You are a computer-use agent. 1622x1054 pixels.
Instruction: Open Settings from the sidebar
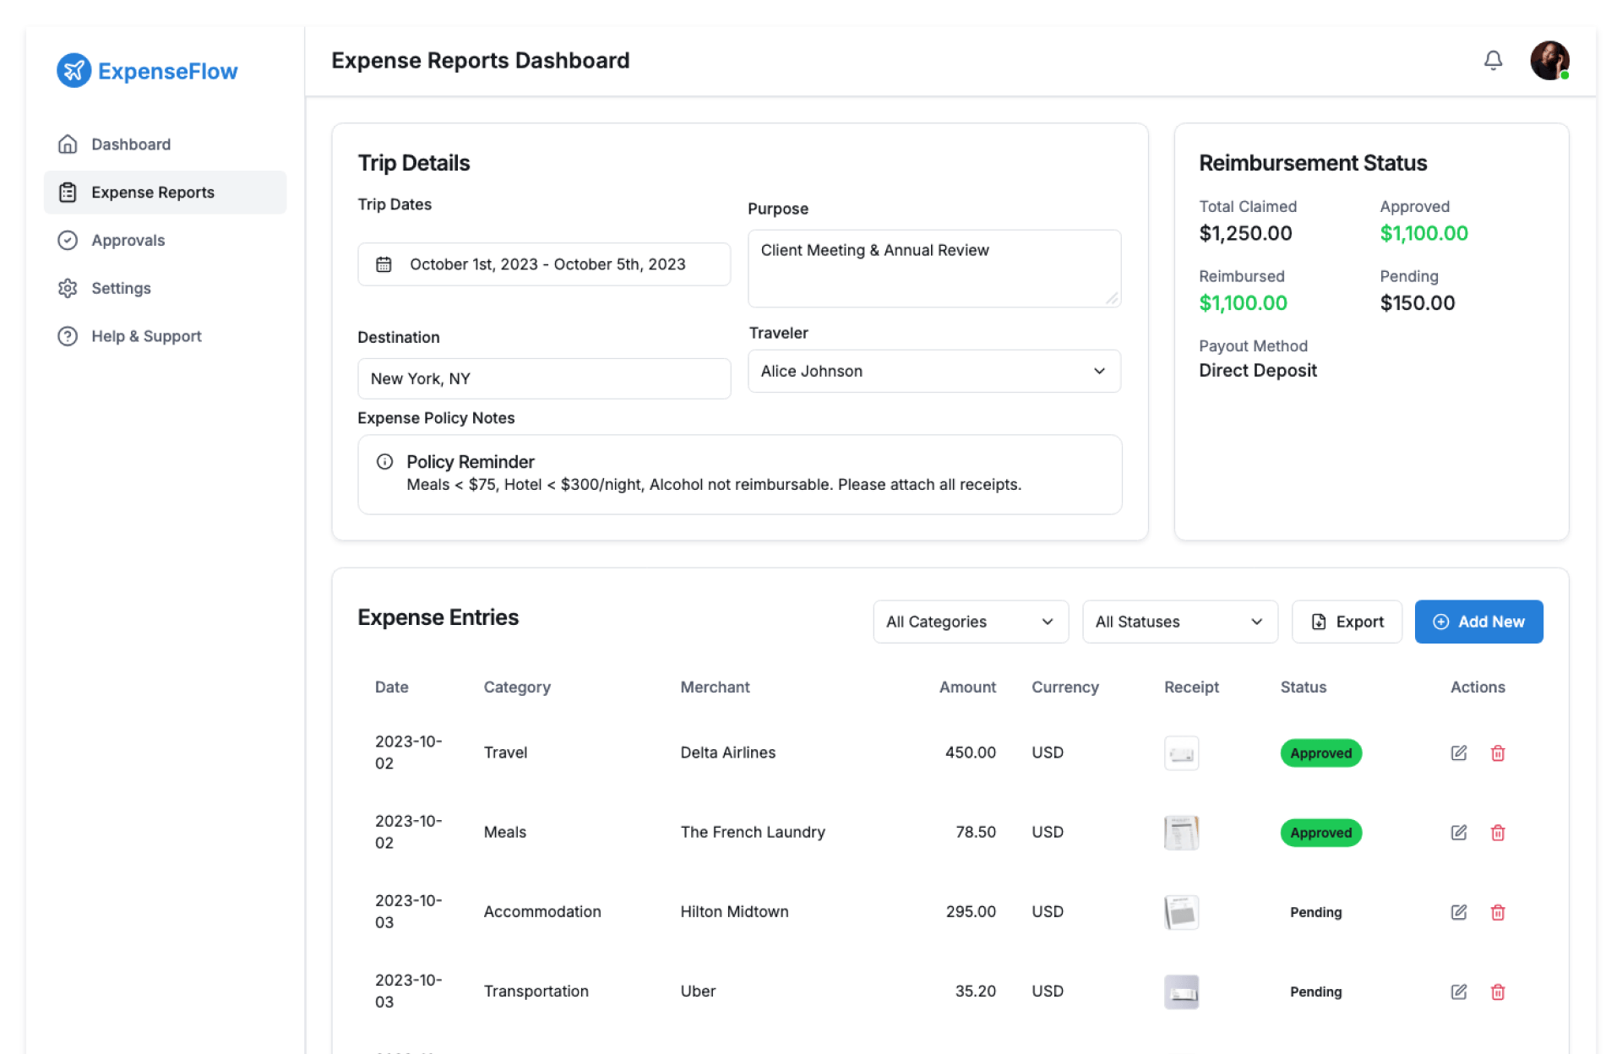[121, 288]
